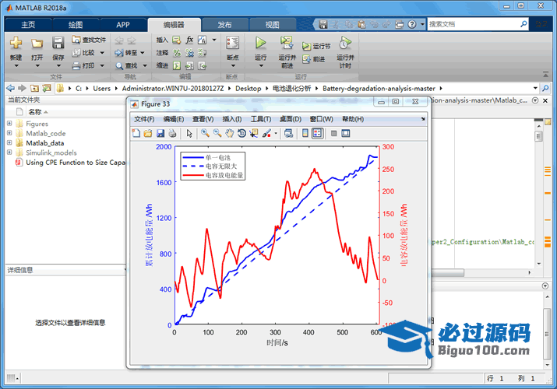
Task: Select the Data Cursor tool
Action: (x=254, y=133)
